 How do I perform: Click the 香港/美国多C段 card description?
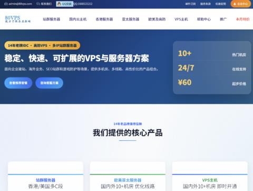pyautogui.click(x=45, y=186)
